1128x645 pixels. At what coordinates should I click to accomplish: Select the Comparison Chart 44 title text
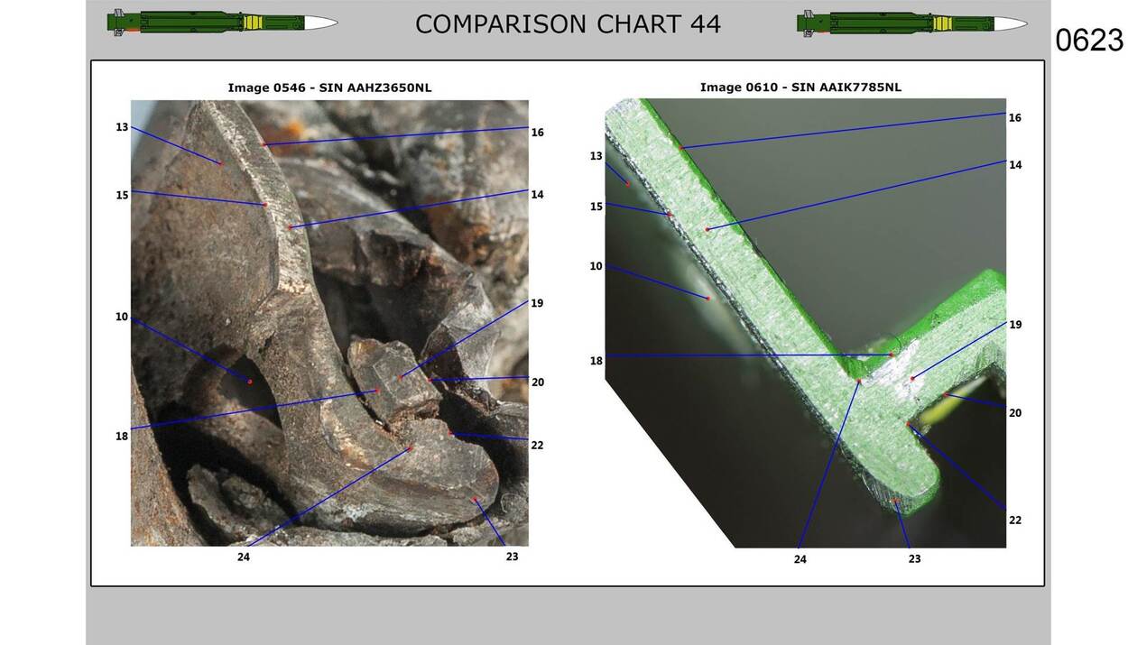[568, 24]
